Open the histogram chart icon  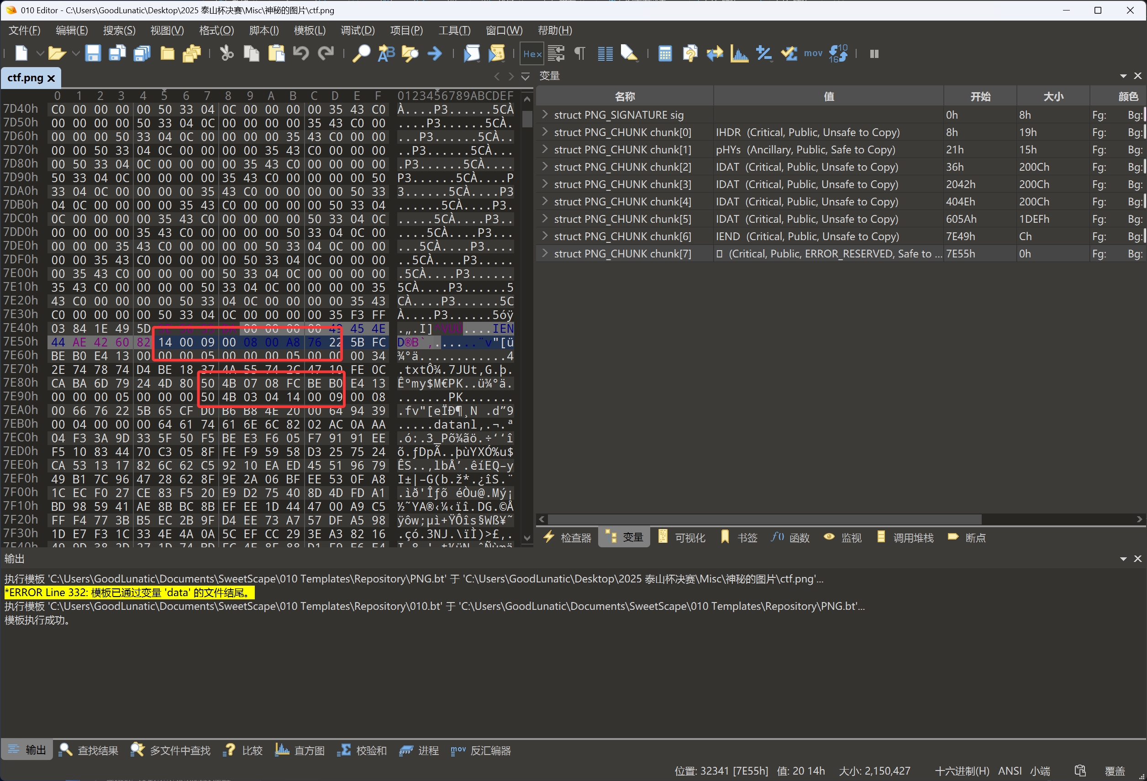click(x=739, y=53)
